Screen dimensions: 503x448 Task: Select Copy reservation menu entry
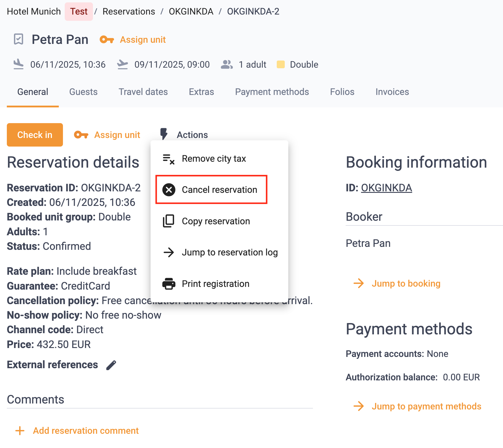[x=219, y=221]
